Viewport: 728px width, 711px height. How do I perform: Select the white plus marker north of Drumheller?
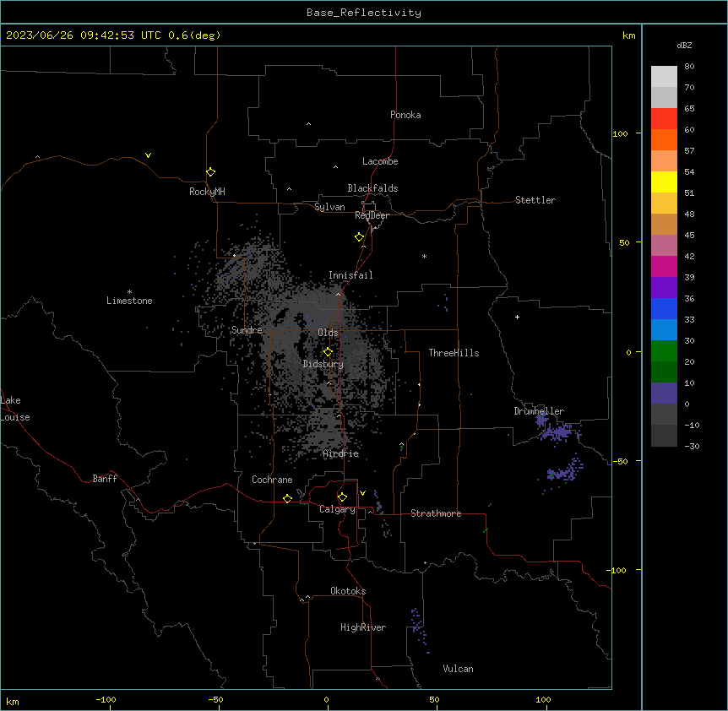(x=517, y=317)
